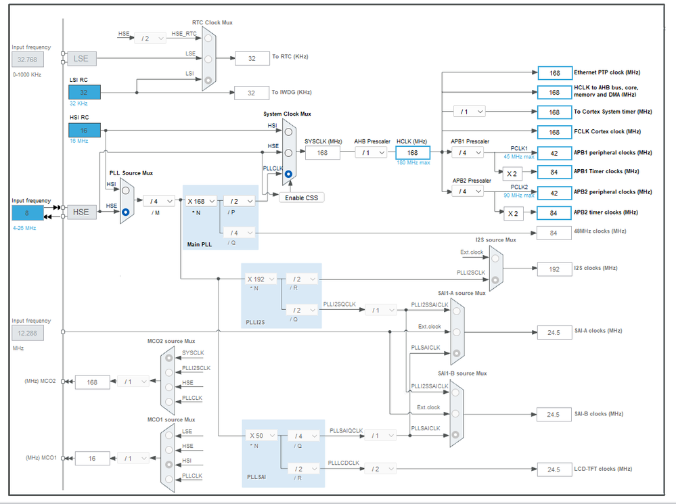Click the LCD-TFT clocks value box
Viewport: 676px width, 504px height.
554,469
